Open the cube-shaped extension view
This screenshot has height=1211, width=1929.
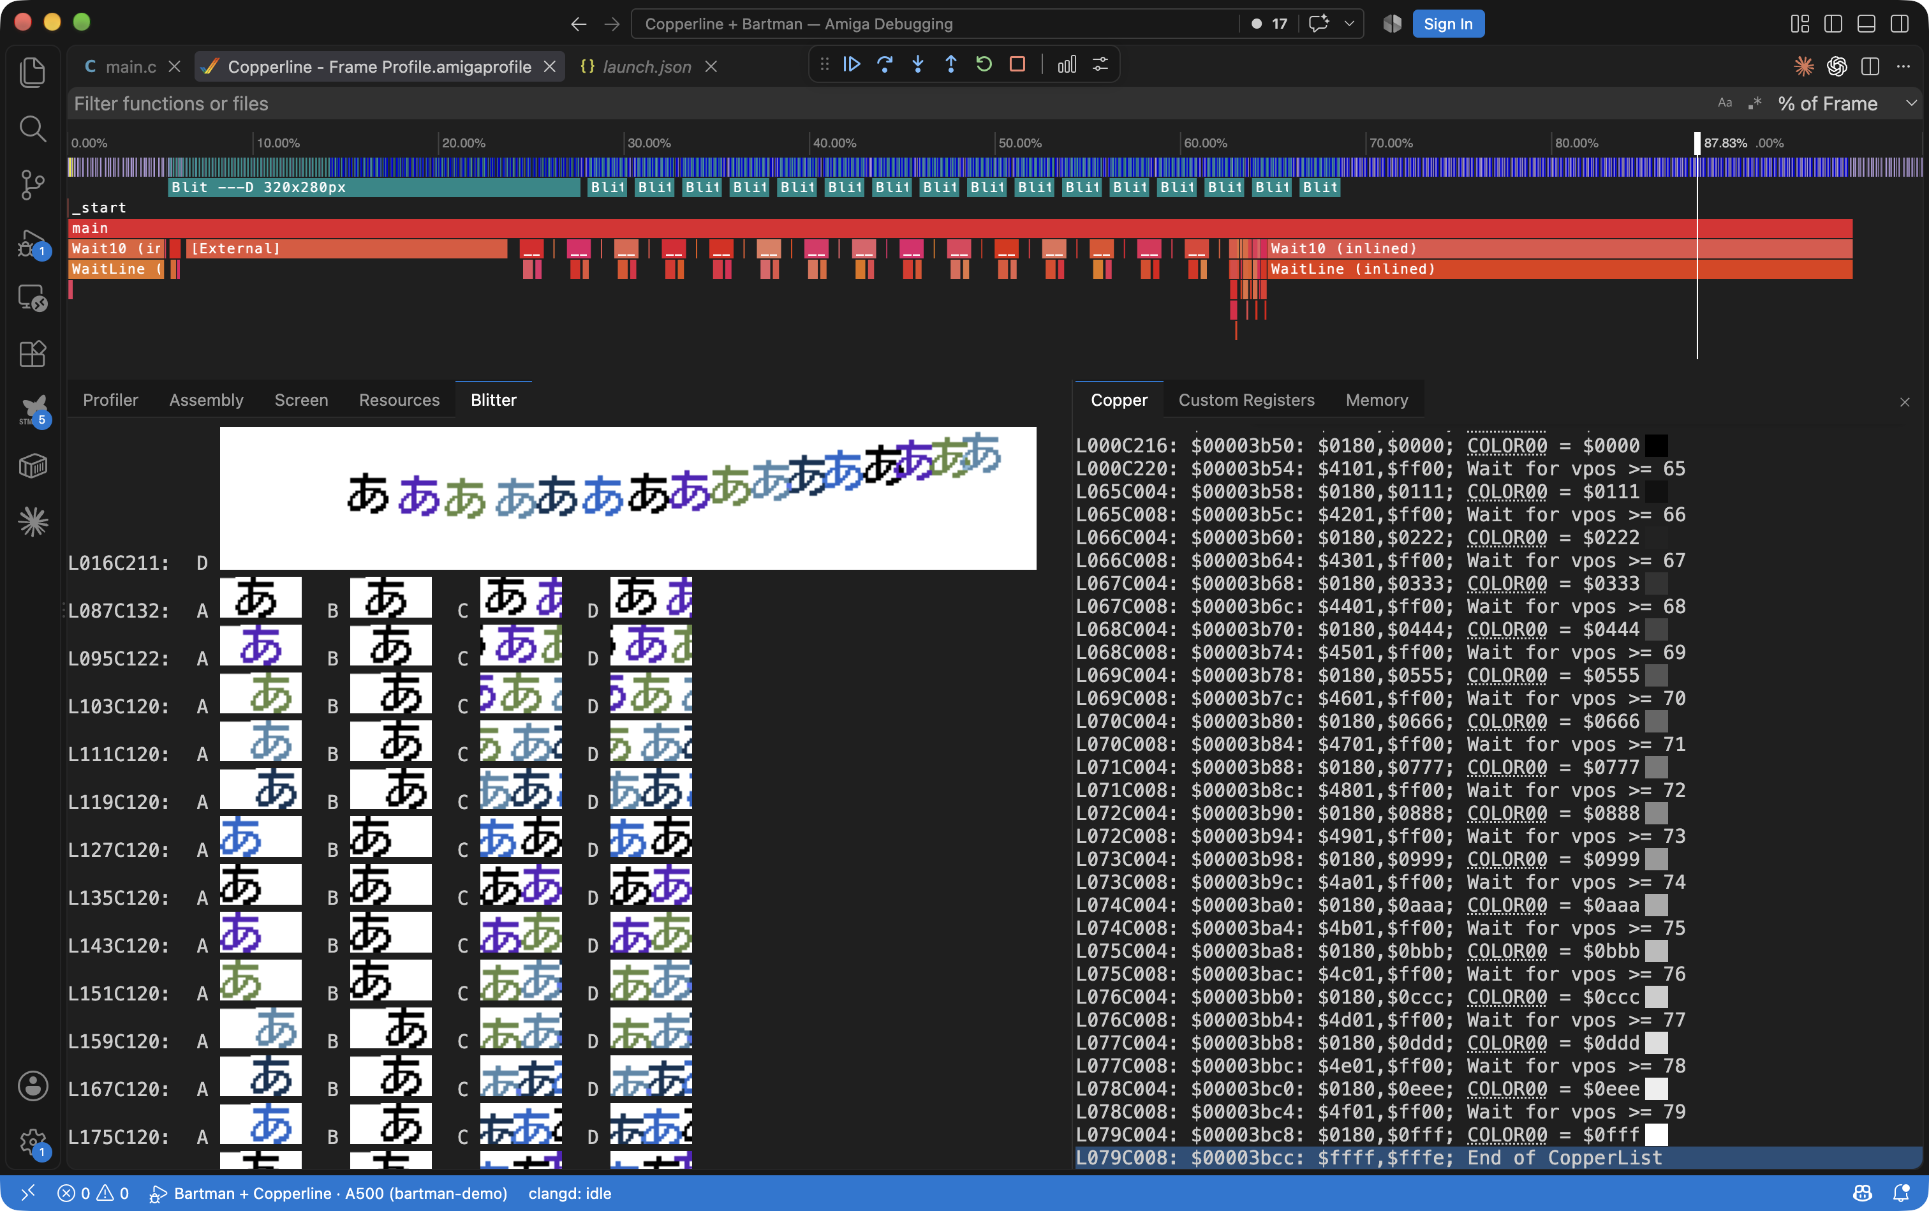(x=32, y=466)
